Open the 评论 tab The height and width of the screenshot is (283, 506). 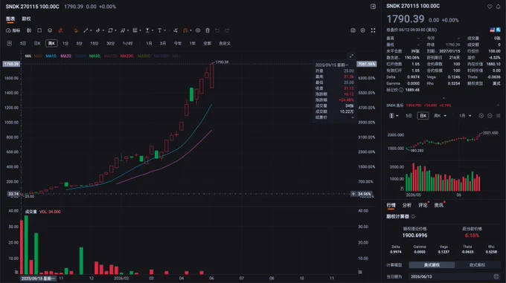click(x=423, y=205)
